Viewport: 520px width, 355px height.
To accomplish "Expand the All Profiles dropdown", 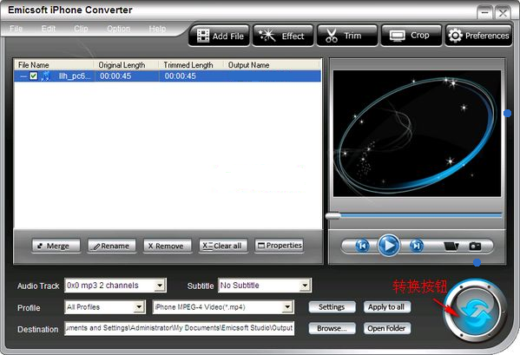I will (x=139, y=307).
